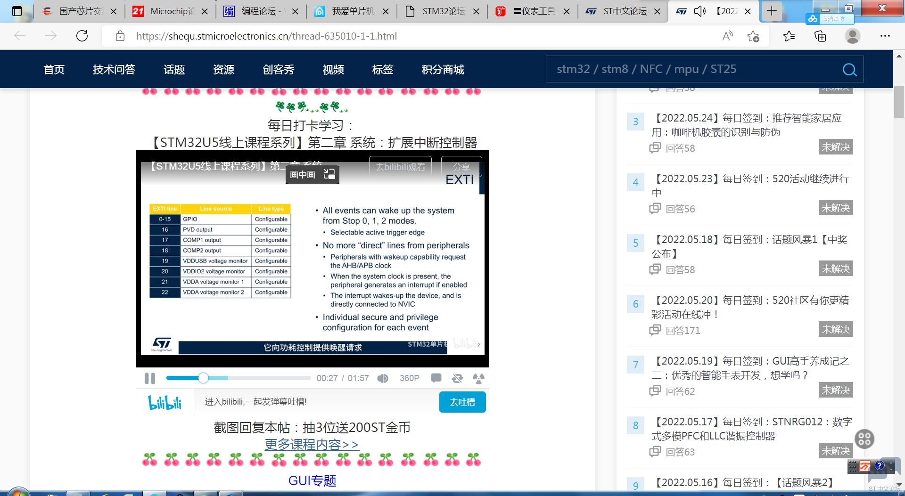The image size is (905, 496).
Task: Click the browser profile avatar icon
Action: coord(852,36)
